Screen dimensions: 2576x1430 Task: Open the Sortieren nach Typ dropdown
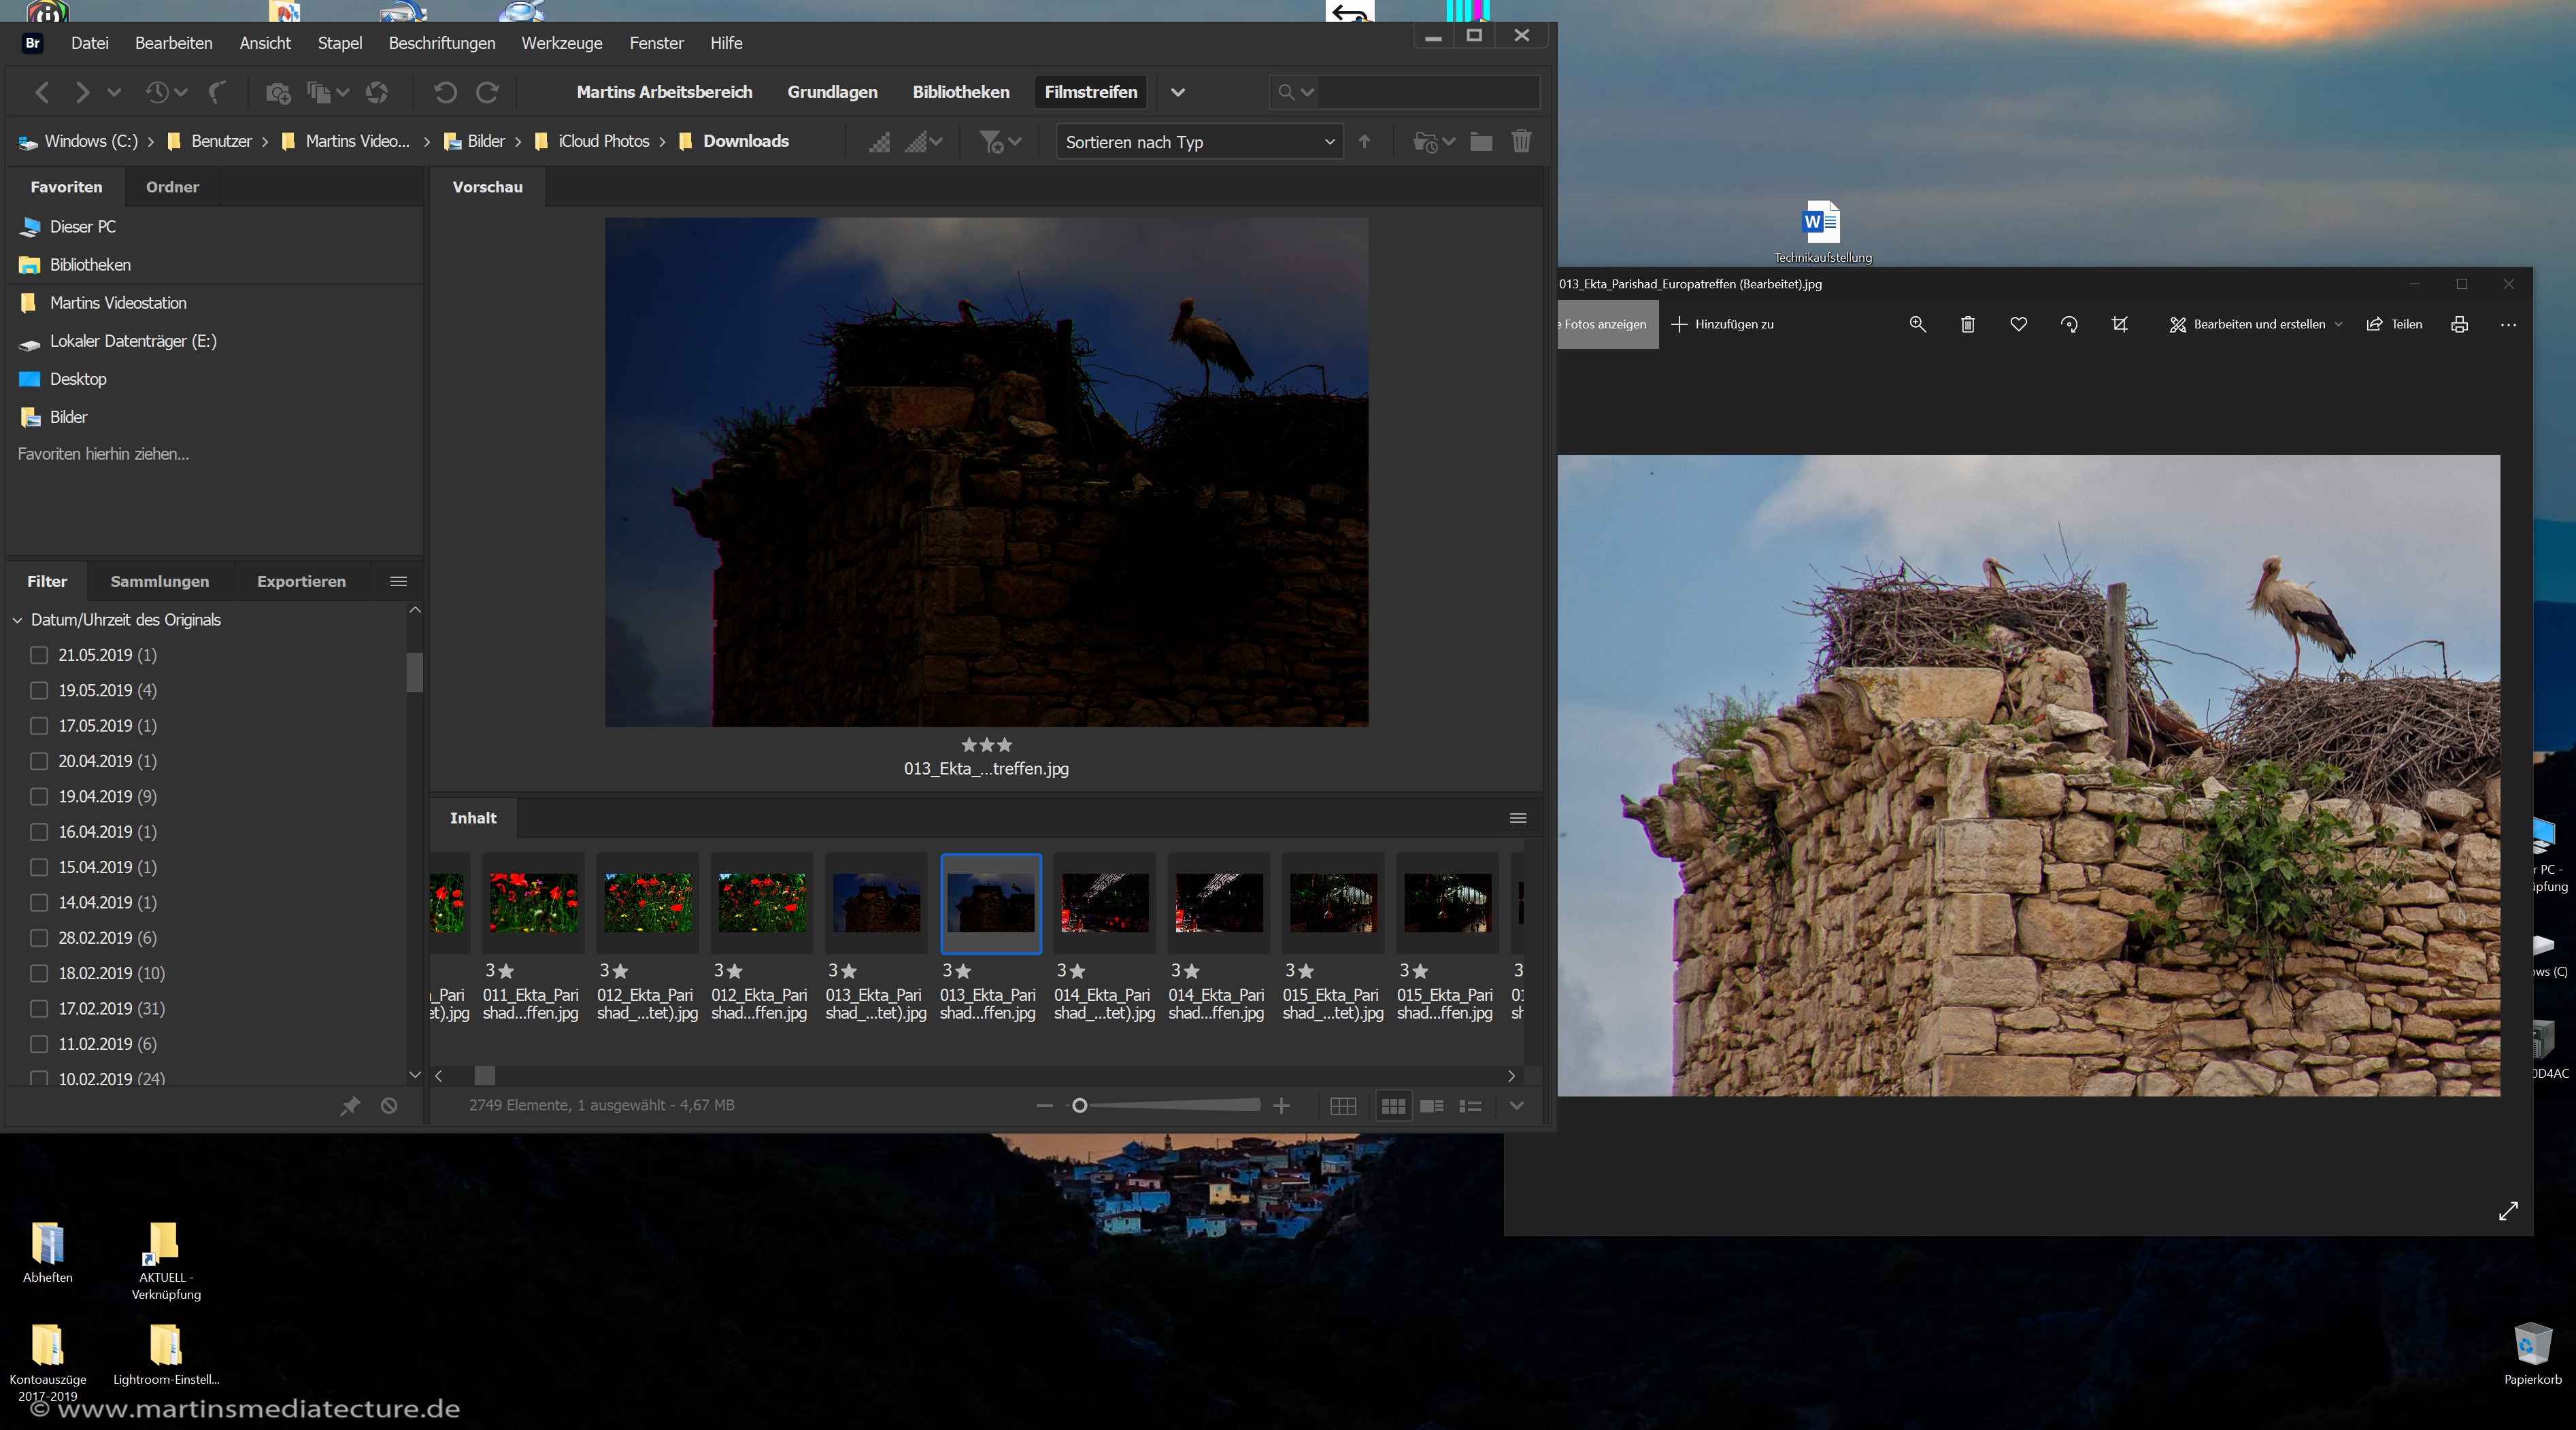pos(1198,141)
